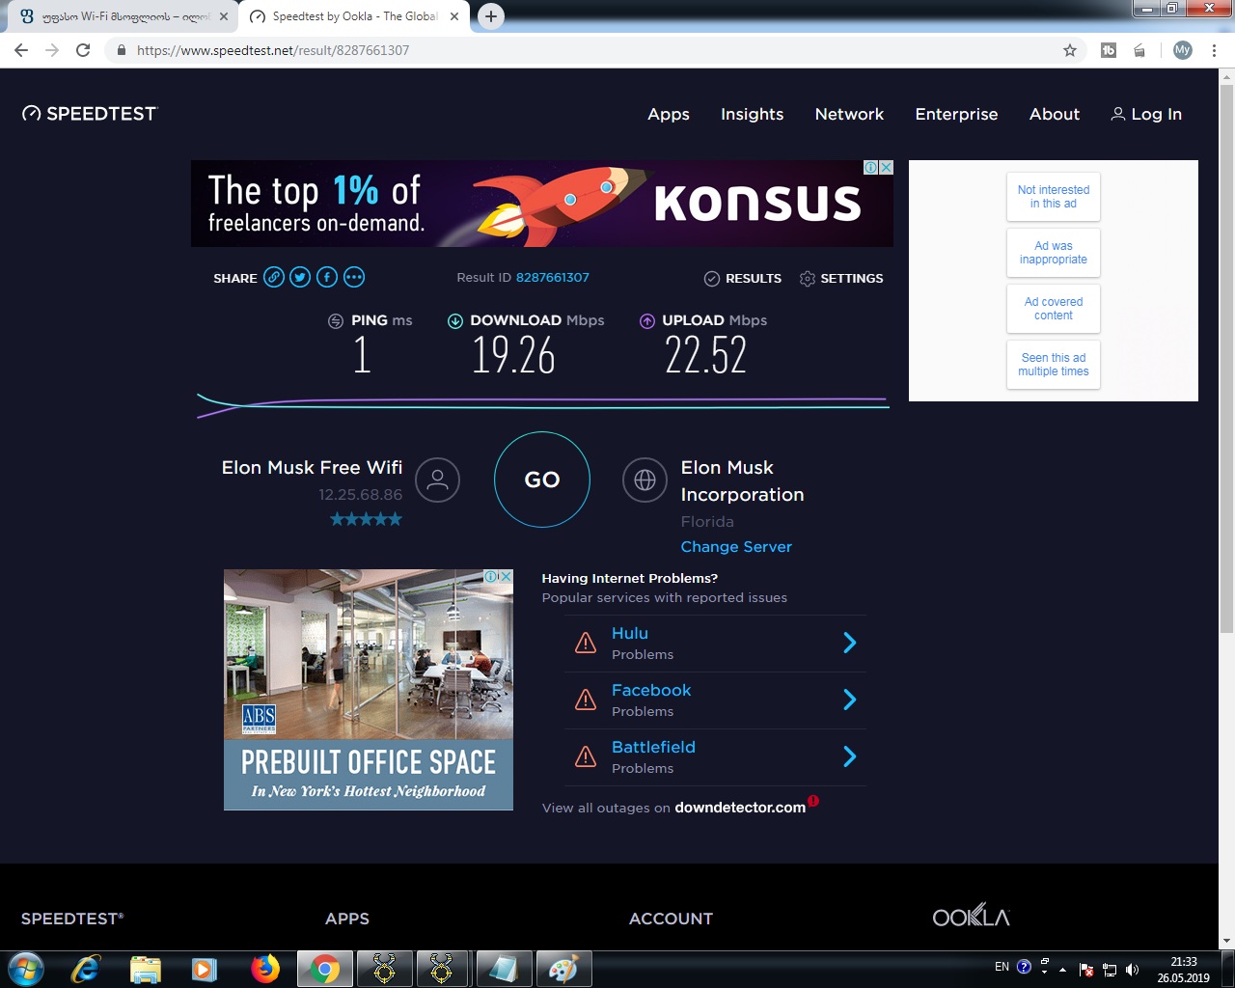The height and width of the screenshot is (988, 1235).
Task: Show hidden tray icons arrow
Action: (x=1062, y=969)
